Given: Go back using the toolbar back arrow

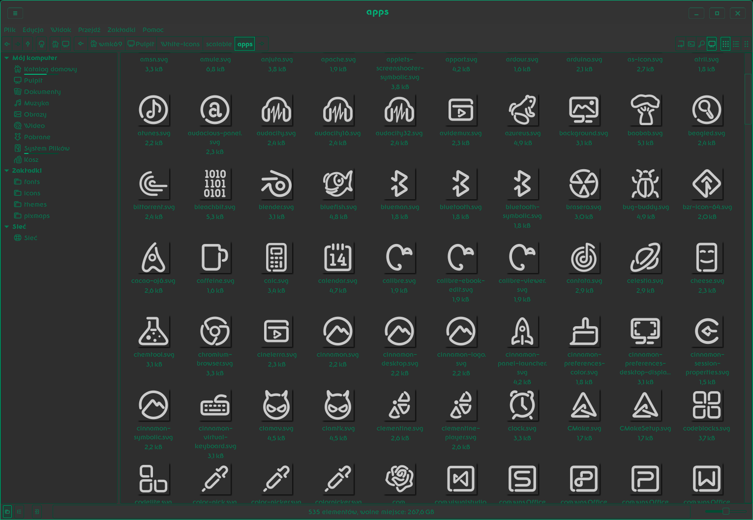Looking at the screenshot, I should pyautogui.click(x=7, y=44).
